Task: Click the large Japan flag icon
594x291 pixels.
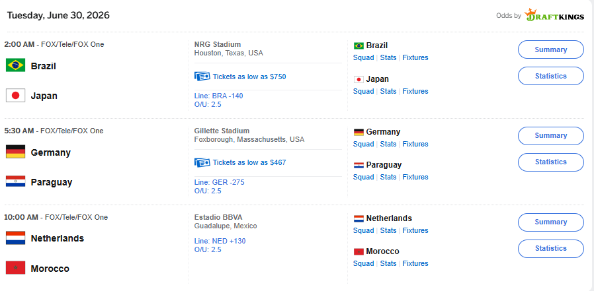Action: pyautogui.click(x=15, y=95)
